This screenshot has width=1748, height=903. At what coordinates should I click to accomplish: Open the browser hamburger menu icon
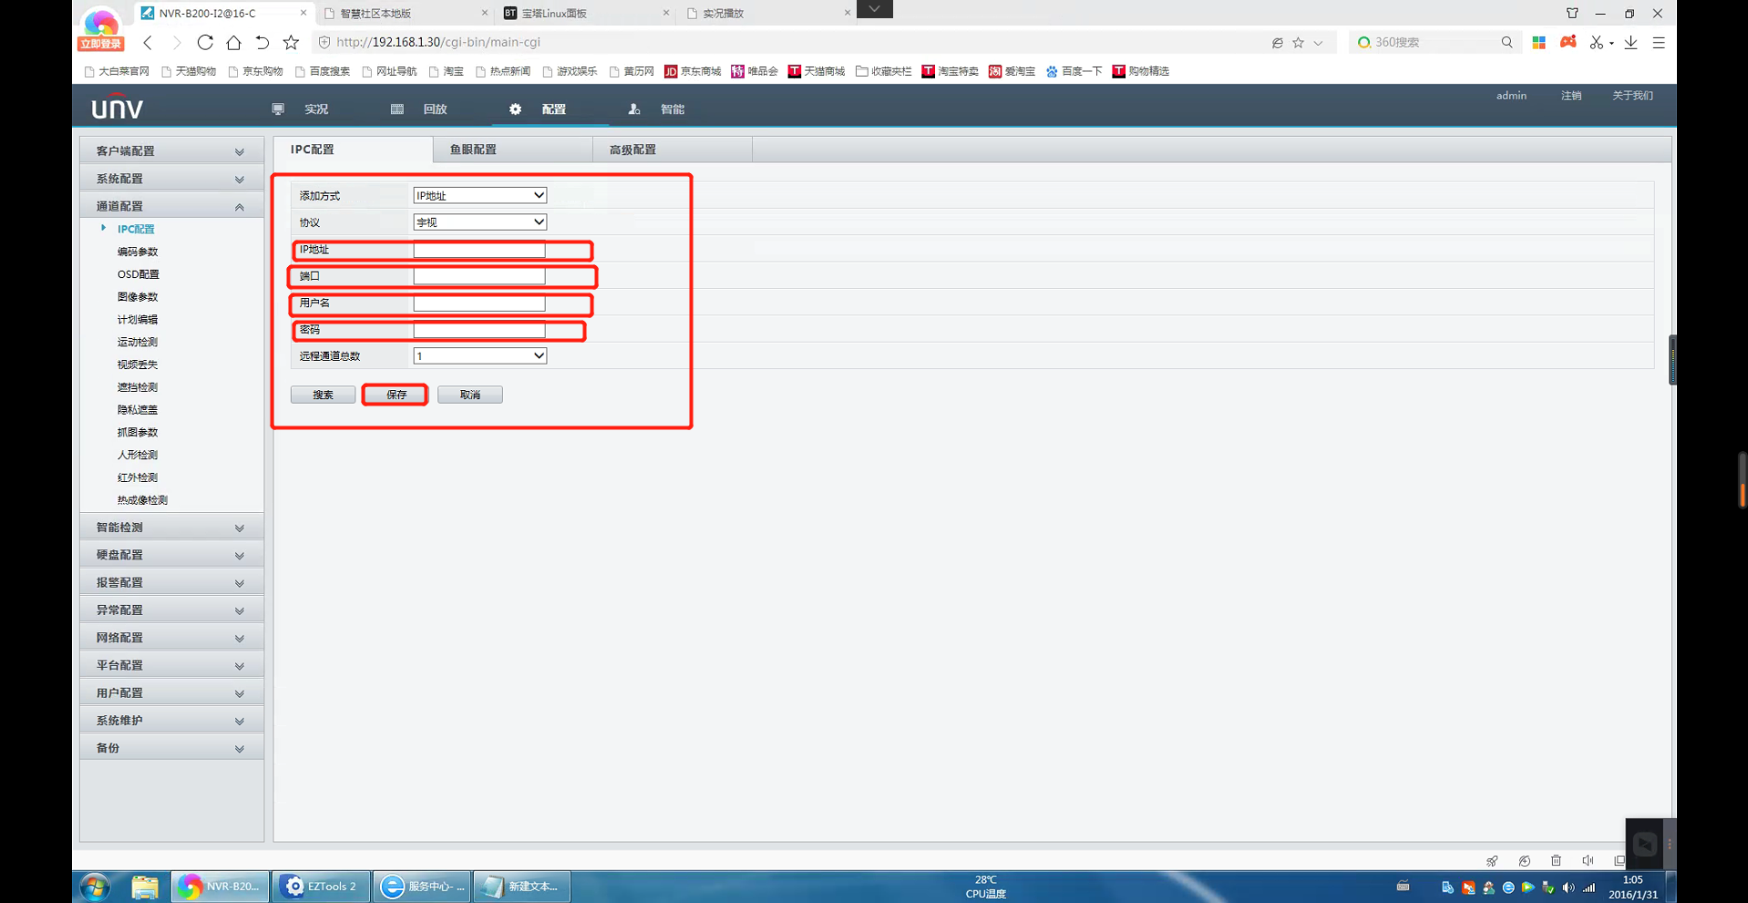(1659, 42)
